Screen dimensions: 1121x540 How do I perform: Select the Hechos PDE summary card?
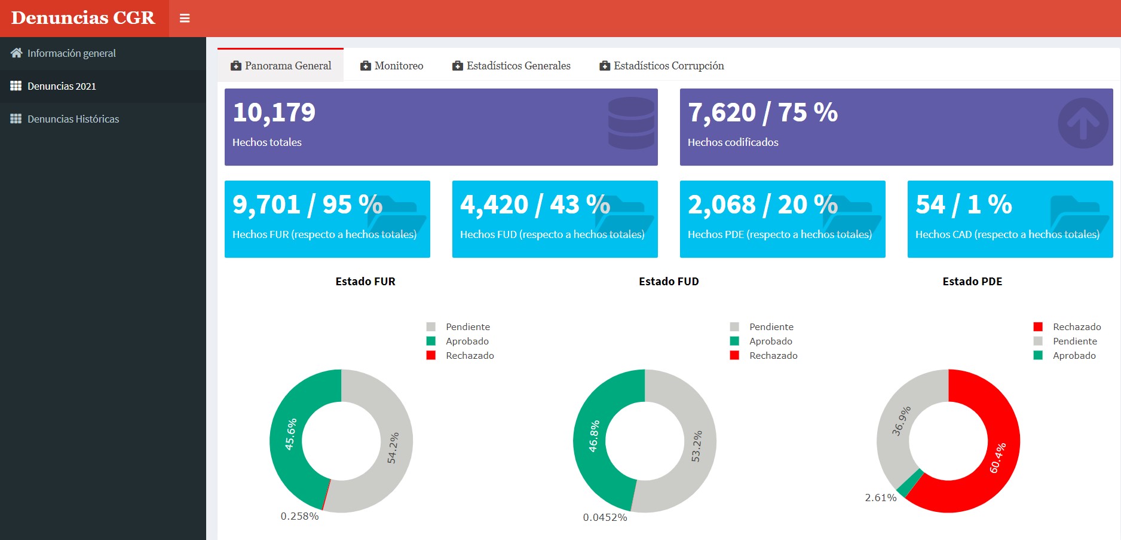[x=782, y=219]
